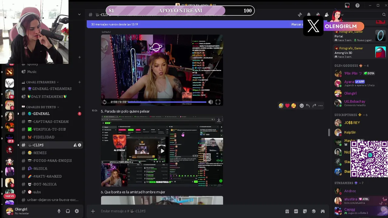Open the activities game controller icon
388x218 pixels.
pyautogui.click(x=323, y=211)
